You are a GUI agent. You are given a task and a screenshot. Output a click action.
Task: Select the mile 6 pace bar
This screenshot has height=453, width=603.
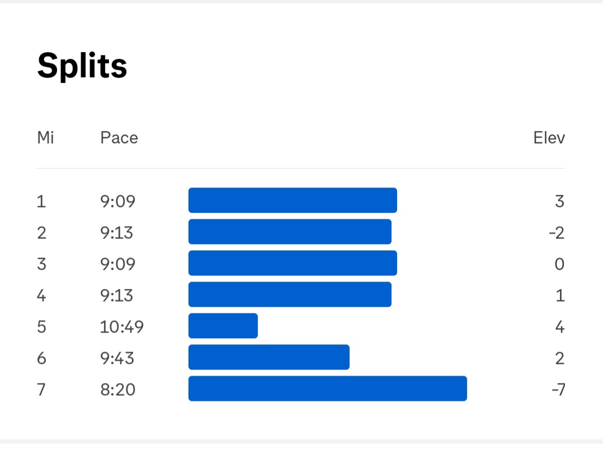tap(269, 357)
